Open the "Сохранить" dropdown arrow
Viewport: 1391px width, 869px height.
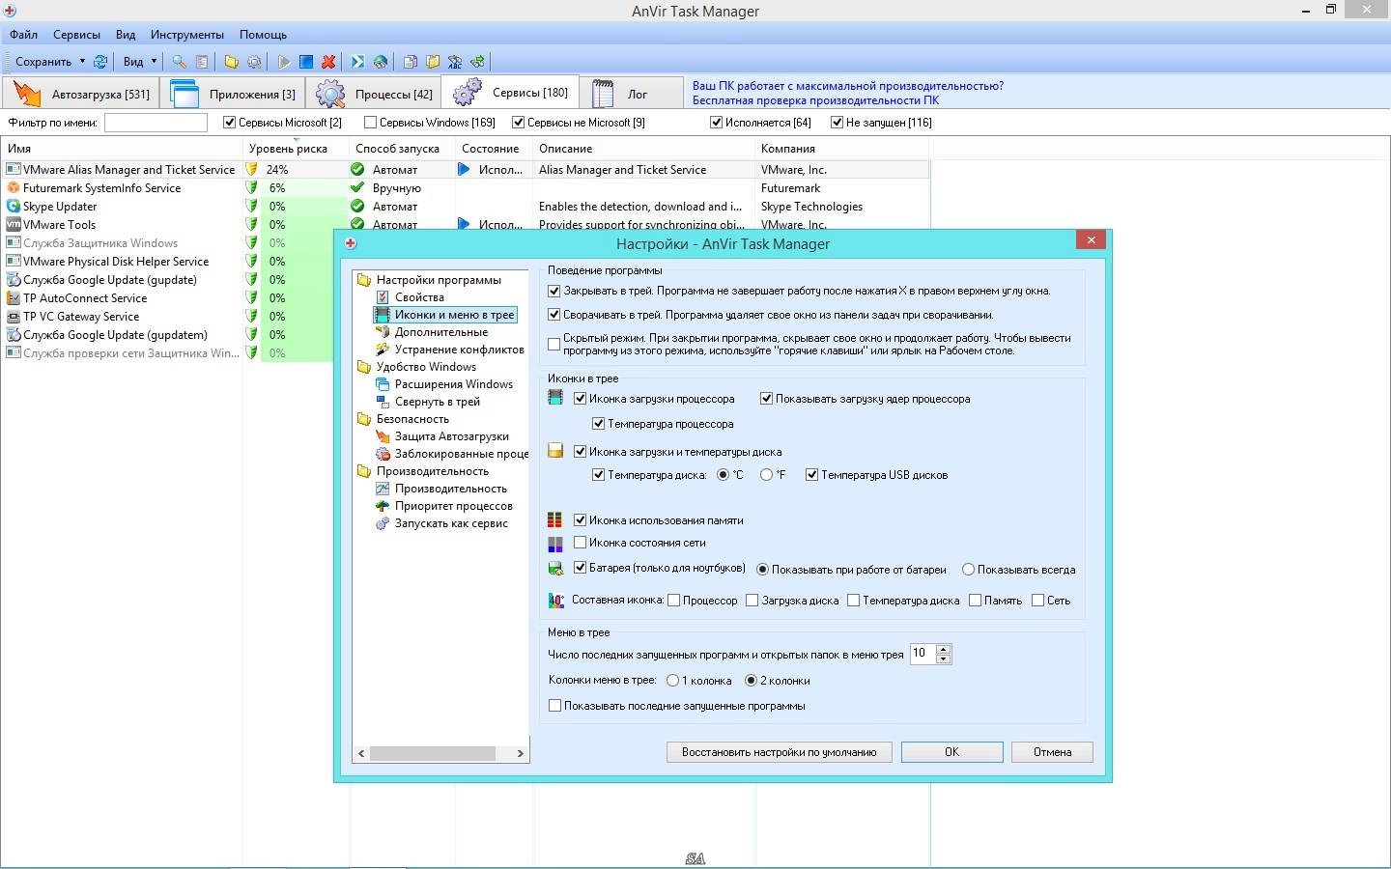(82, 61)
